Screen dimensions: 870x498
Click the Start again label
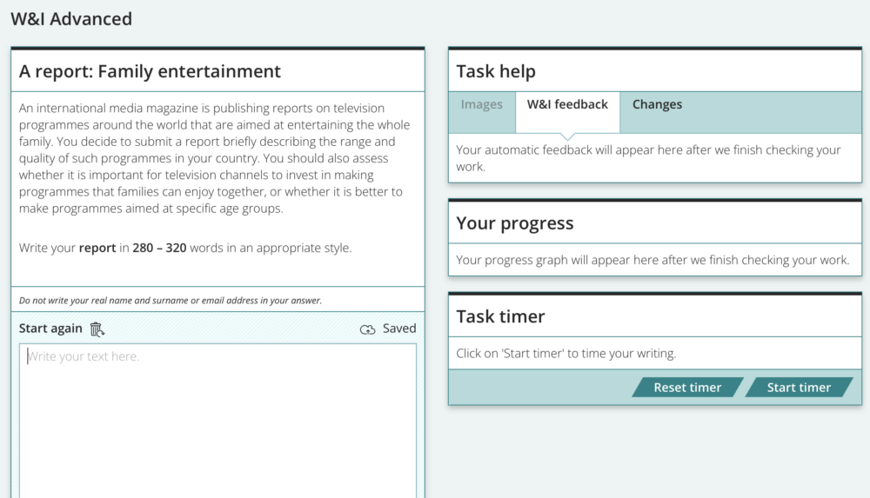50,329
